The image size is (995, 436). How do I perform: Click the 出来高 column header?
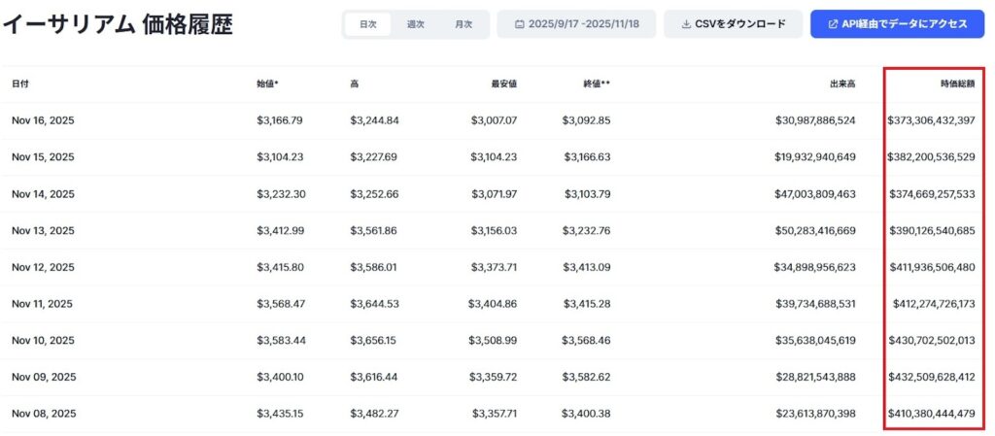(842, 84)
